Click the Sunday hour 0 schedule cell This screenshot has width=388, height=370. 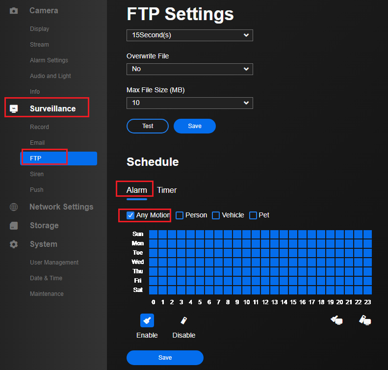click(153, 235)
